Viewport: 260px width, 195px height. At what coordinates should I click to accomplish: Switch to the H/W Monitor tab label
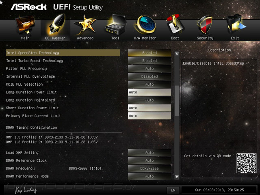click(x=145, y=38)
